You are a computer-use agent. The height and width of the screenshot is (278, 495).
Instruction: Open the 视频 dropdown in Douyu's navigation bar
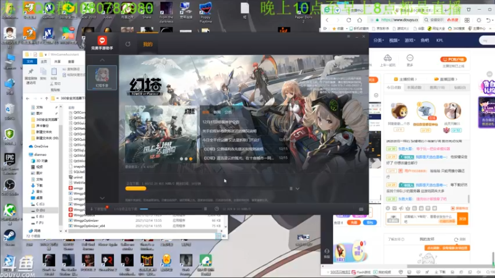coord(394,40)
